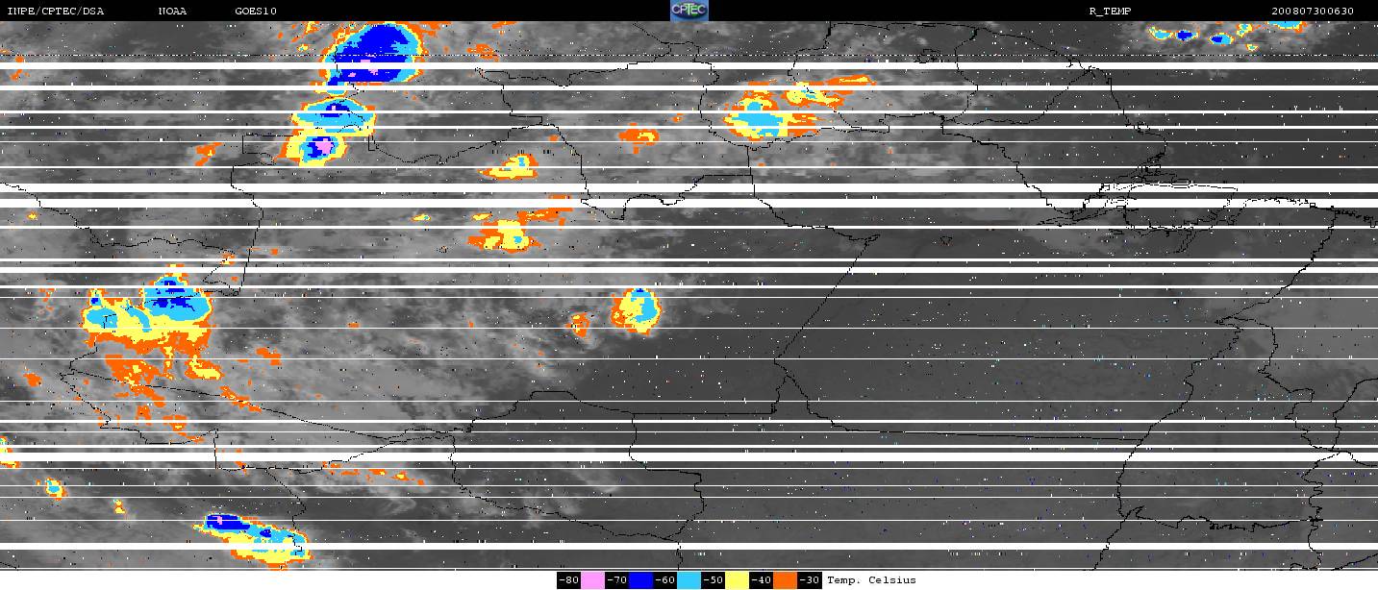Click the -80 legend label
This screenshot has width=1378, height=590.
pos(569,580)
